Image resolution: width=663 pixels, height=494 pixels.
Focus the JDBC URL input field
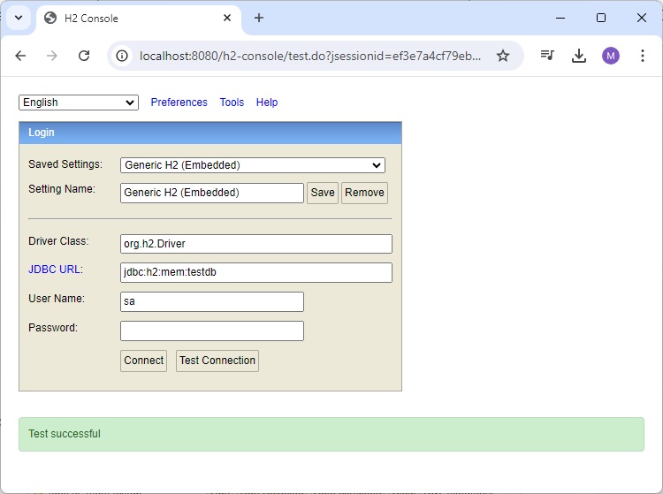coord(256,272)
